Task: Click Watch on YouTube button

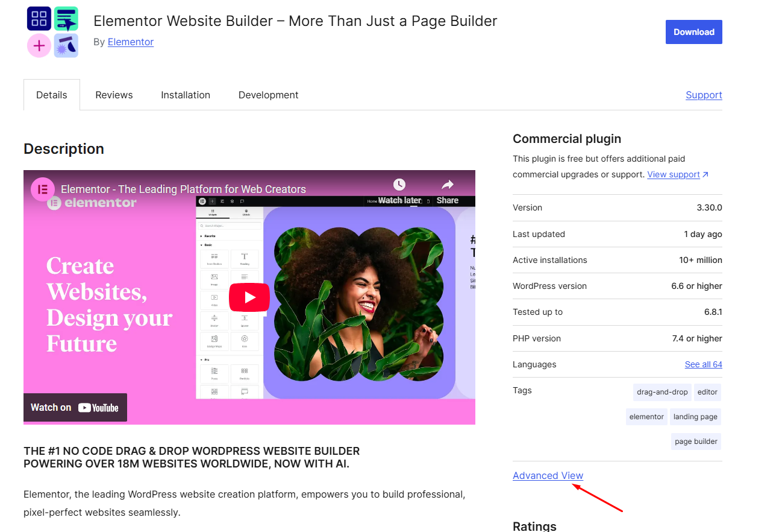Action: (75, 408)
